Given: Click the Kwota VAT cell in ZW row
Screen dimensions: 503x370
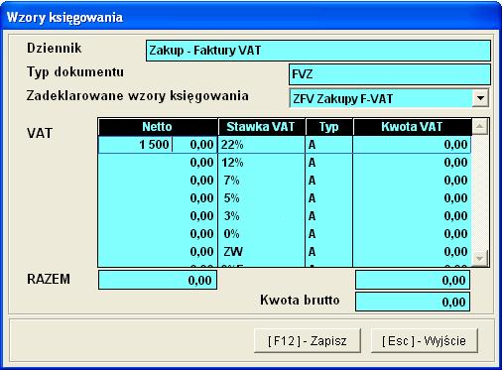Looking at the screenshot, I should point(412,252).
